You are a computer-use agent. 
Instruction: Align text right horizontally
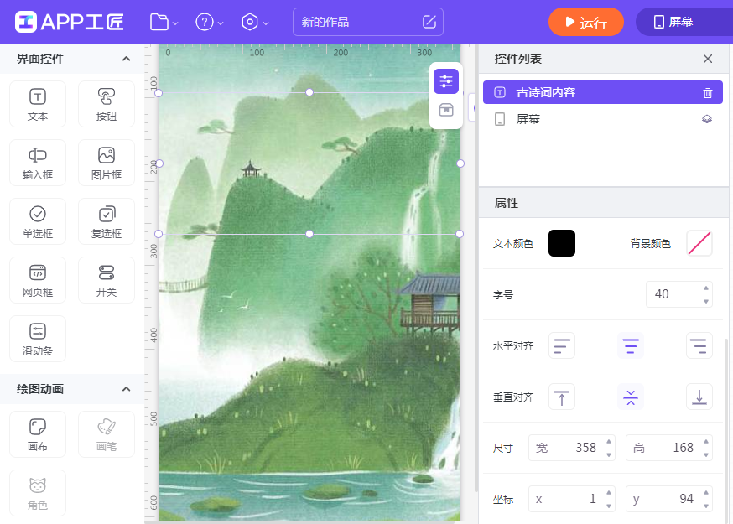[x=699, y=346]
